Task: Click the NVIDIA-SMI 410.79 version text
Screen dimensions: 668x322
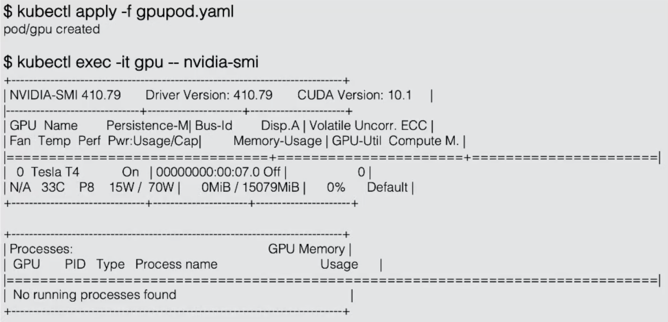Action: 65,95
